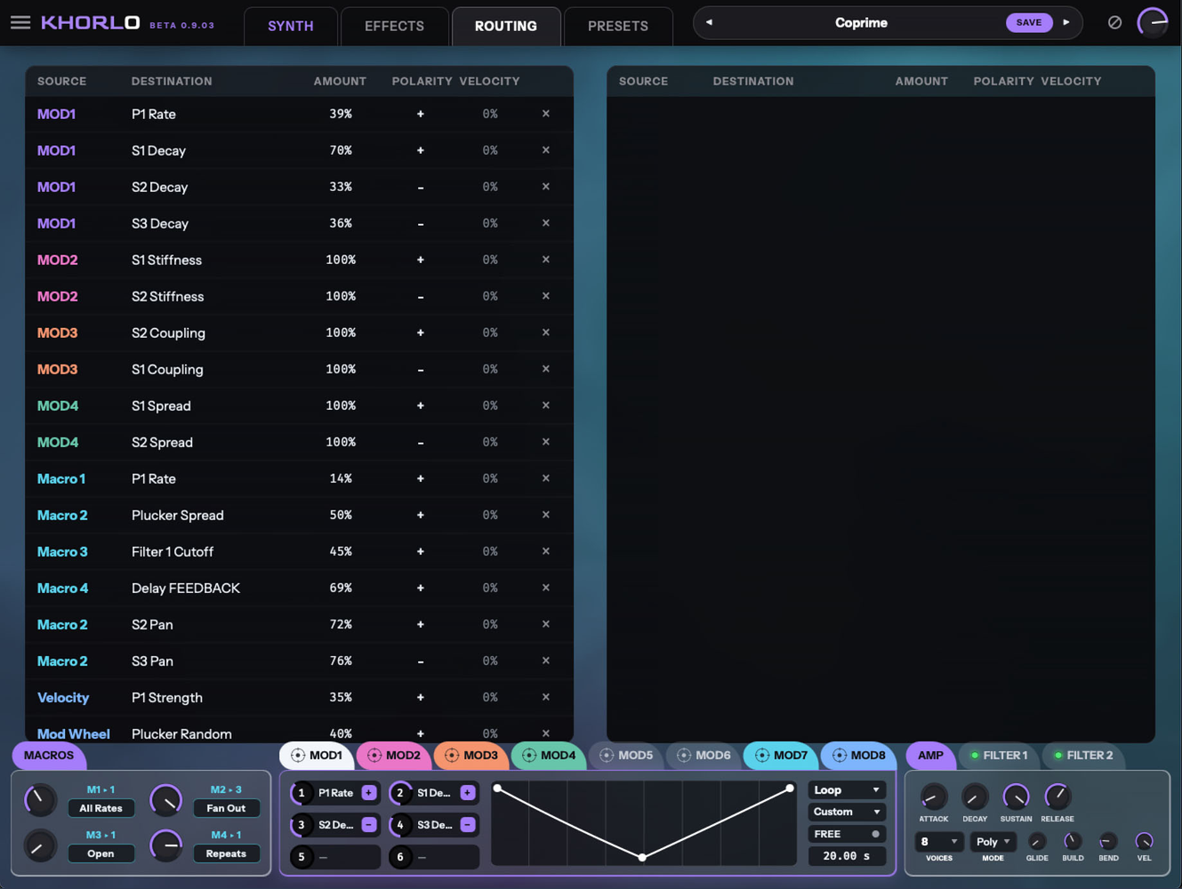Image resolution: width=1182 pixels, height=889 pixels.
Task: Click the All Rates macro label
Action: click(x=101, y=808)
